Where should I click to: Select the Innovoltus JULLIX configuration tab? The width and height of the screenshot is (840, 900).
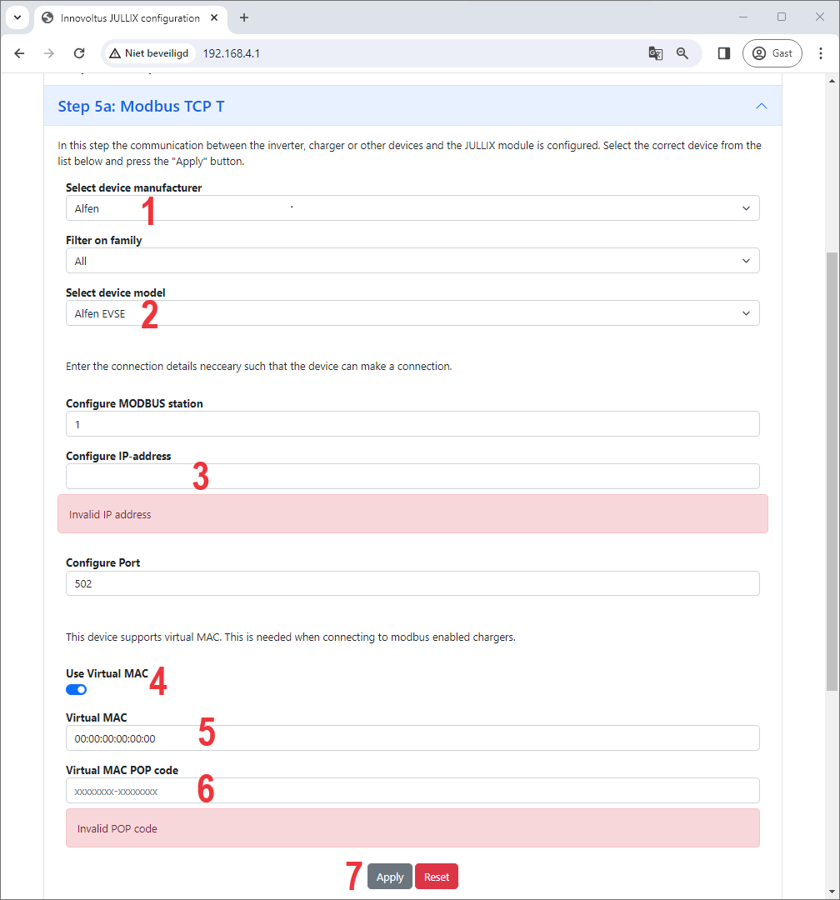129,17
